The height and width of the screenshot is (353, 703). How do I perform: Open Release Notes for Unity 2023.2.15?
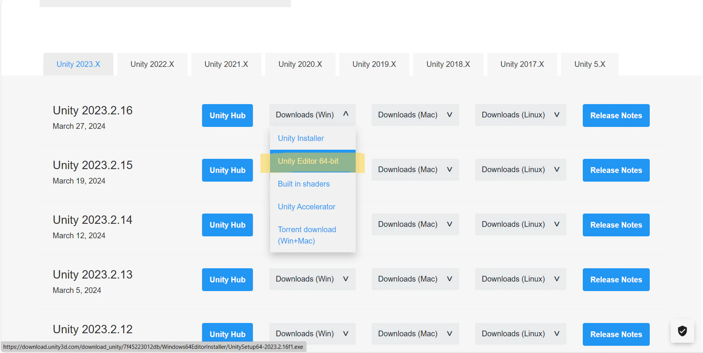[616, 170]
